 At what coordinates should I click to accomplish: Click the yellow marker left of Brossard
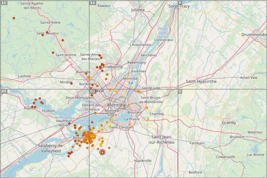point(127,107)
